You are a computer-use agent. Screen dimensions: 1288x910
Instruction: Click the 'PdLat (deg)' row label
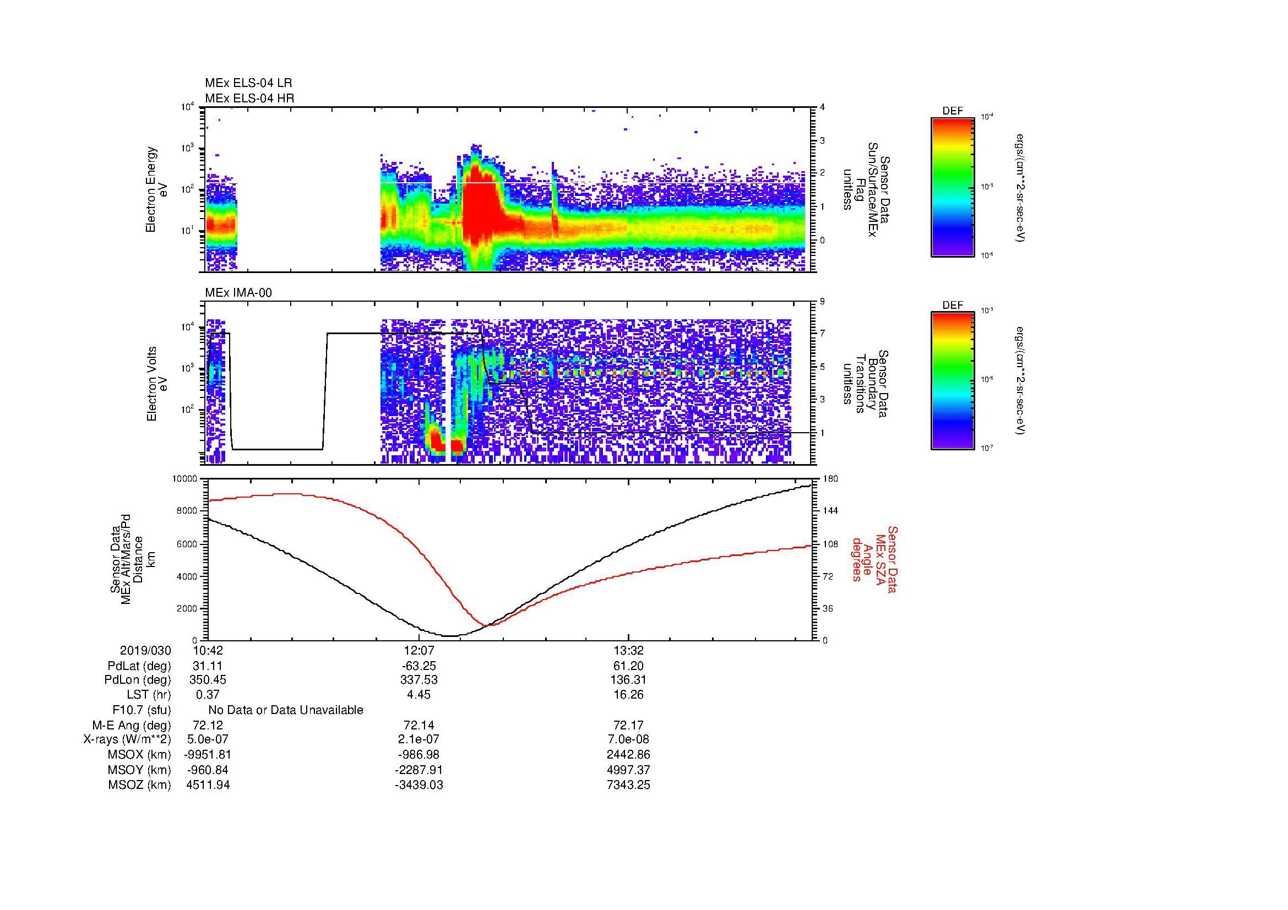point(139,666)
